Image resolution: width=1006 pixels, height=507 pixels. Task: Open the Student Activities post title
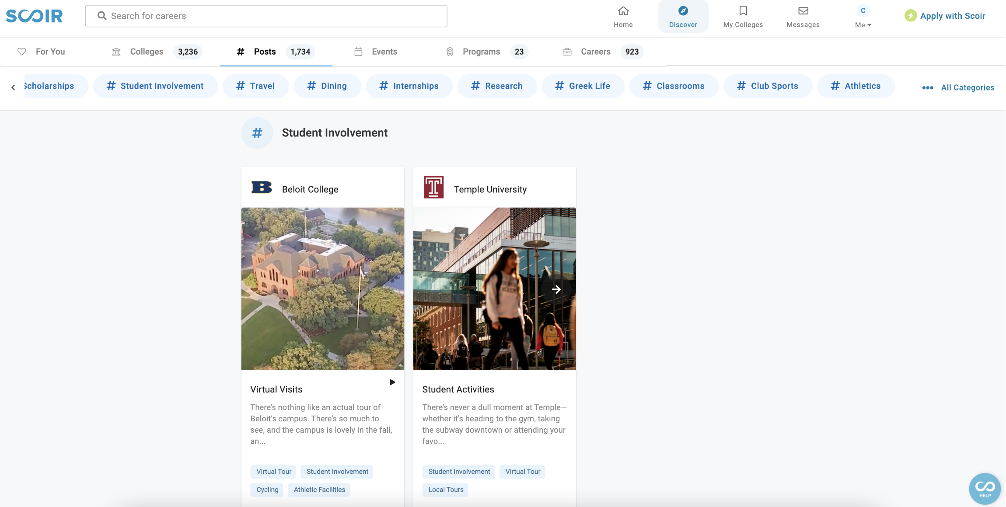(x=458, y=389)
